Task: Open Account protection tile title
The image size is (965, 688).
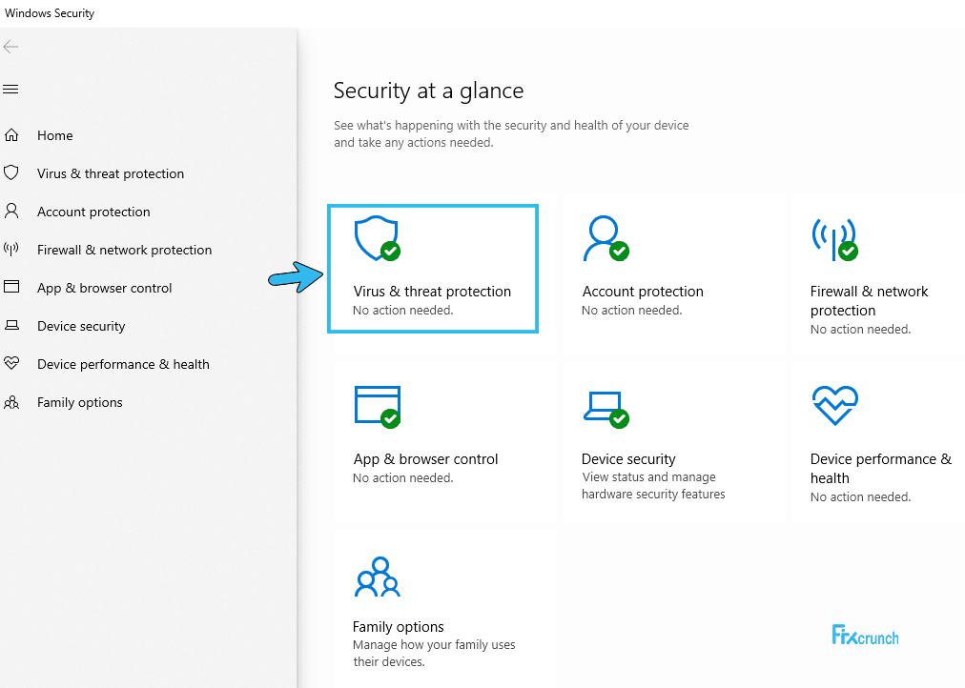Action: [643, 292]
